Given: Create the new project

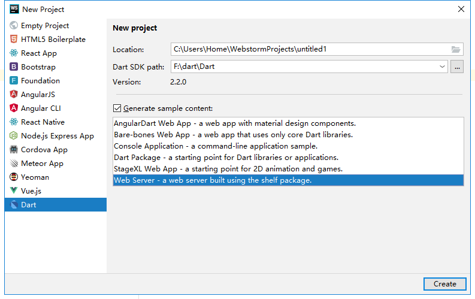Looking at the screenshot, I should pyautogui.click(x=444, y=284).
